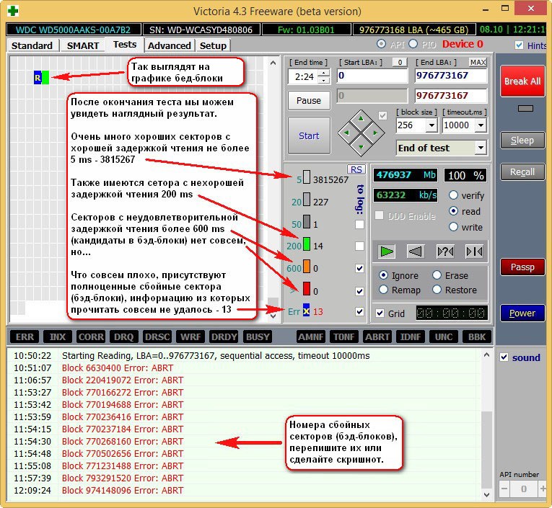Click the MAX button for End LBA
This screenshot has height=508, width=552.
tap(478, 62)
